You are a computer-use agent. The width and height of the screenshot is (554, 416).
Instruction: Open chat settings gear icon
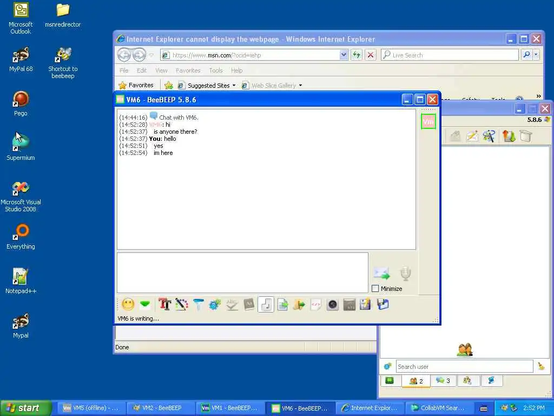pos(214,304)
